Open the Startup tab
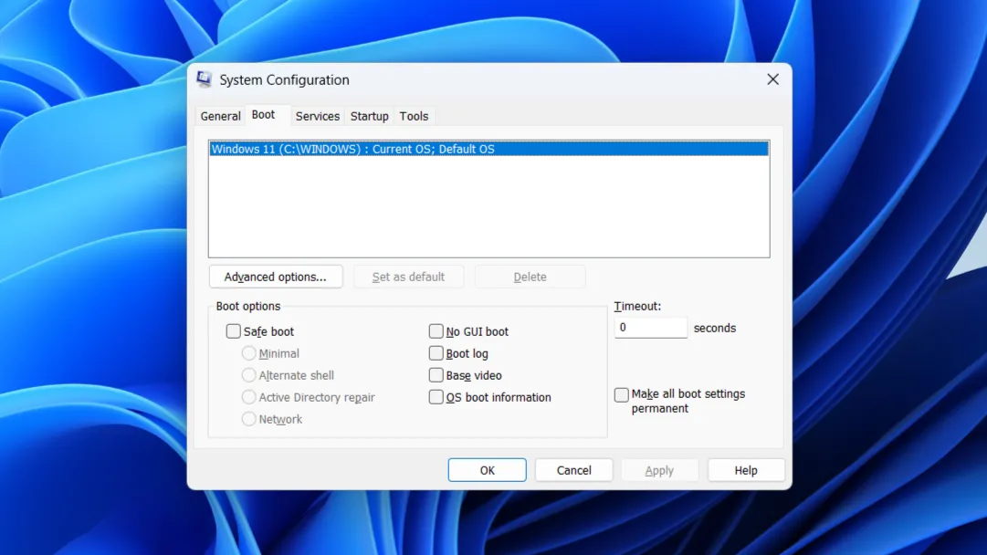Viewport: 987px width, 555px height. (x=369, y=116)
